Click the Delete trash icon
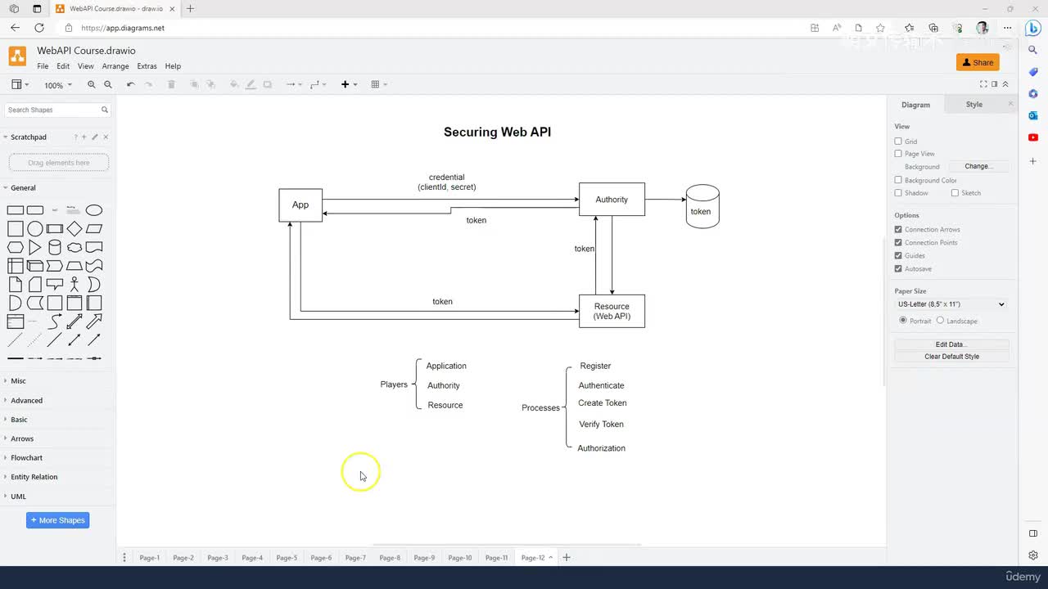This screenshot has height=589, width=1048. (171, 84)
